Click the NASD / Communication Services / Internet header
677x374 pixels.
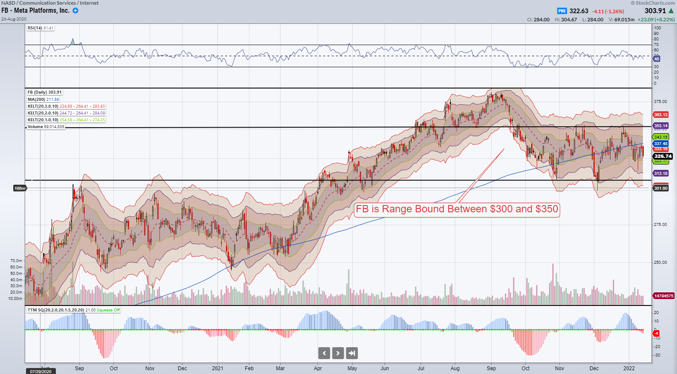(50, 3)
